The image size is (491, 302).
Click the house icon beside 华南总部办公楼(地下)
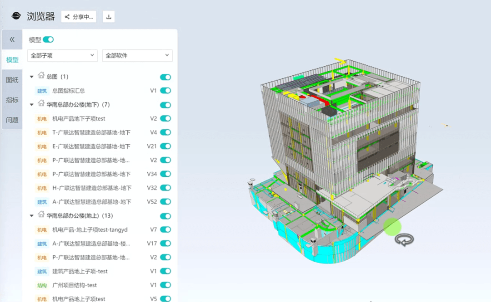pos(41,104)
